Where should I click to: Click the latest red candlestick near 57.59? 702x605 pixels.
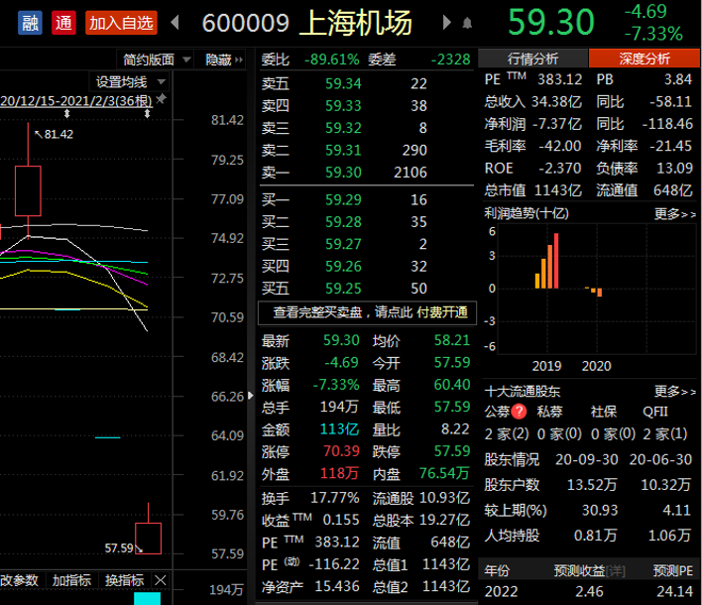click(148, 538)
